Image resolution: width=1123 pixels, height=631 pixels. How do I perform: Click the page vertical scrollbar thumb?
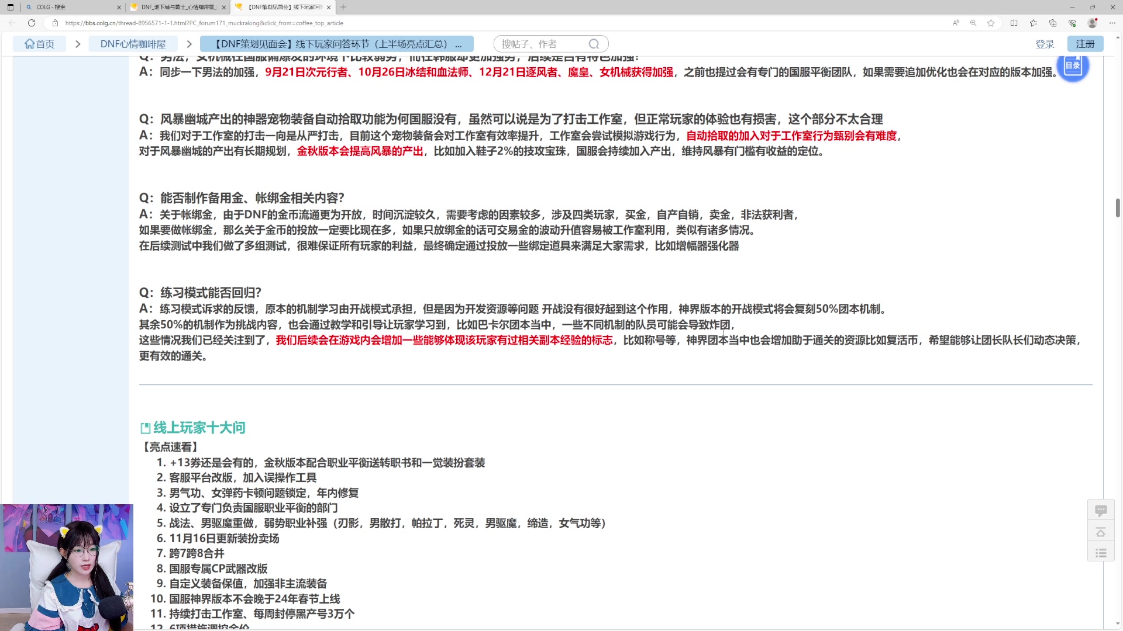pyautogui.click(x=1118, y=208)
